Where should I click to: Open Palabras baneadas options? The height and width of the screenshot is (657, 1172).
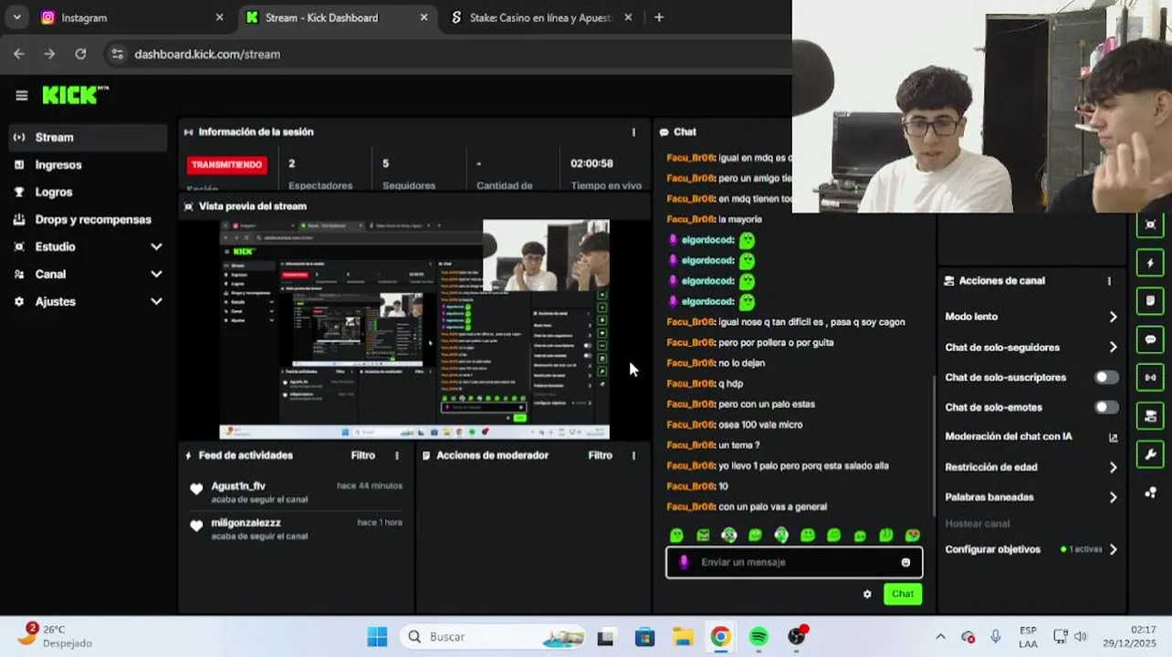click(1031, 497)
